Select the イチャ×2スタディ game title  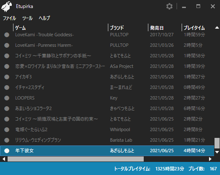(30, 87)
